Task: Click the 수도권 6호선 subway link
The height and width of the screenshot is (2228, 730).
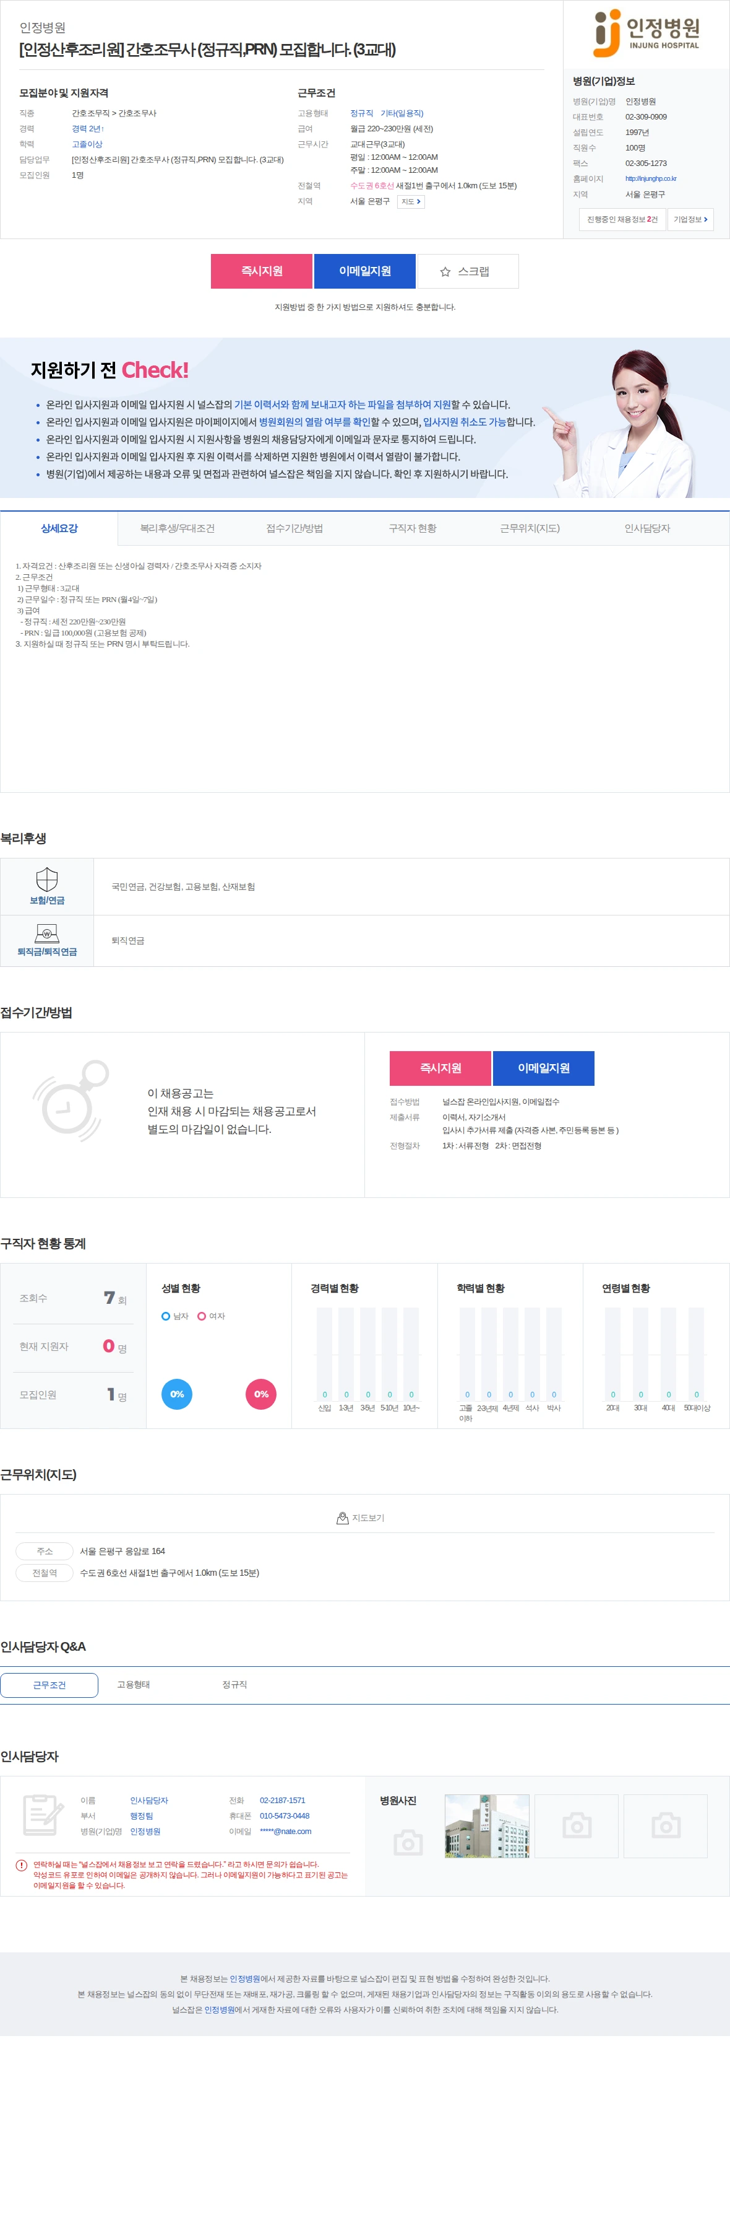Action: [371, 186]
